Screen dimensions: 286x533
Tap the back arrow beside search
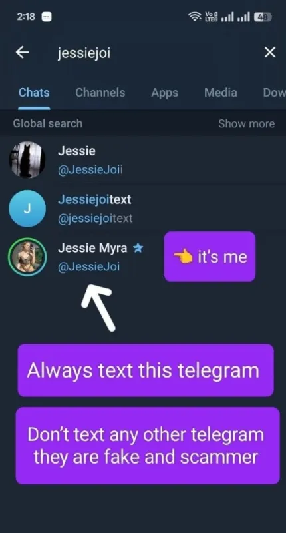tap(22, 53)
